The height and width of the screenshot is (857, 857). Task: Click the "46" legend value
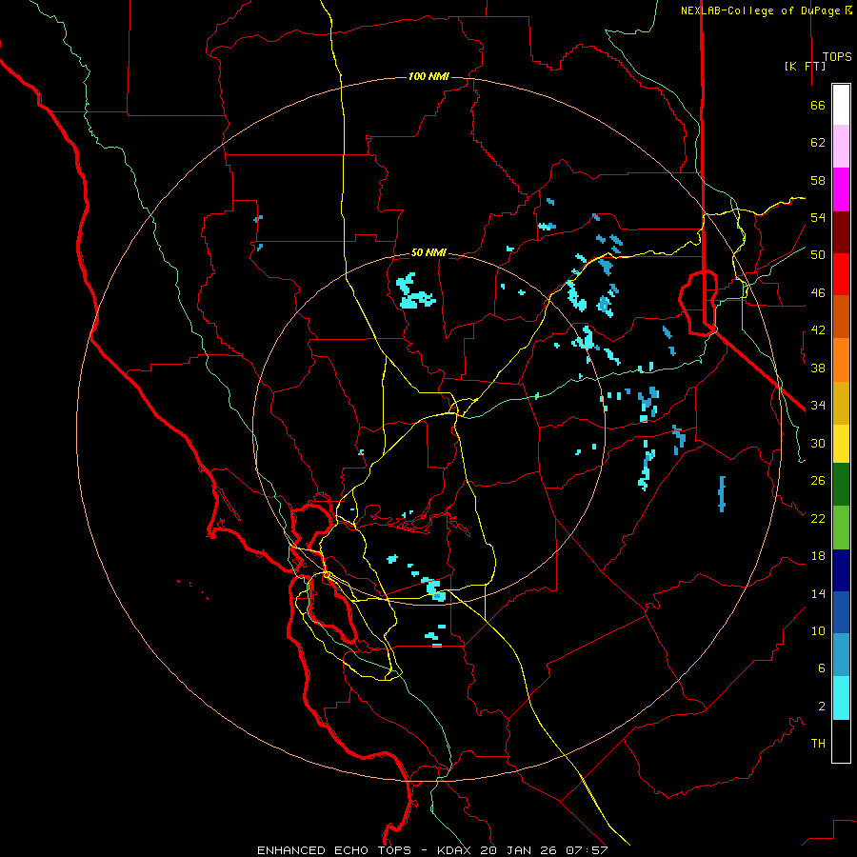click(818, 293)
